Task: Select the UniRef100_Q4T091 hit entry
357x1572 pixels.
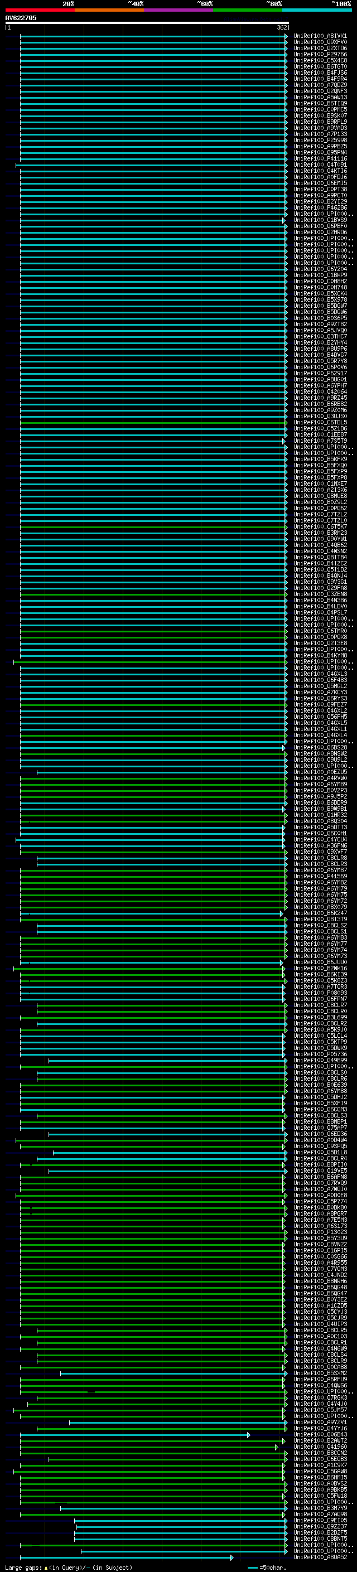Action: (x=320, y=165)
